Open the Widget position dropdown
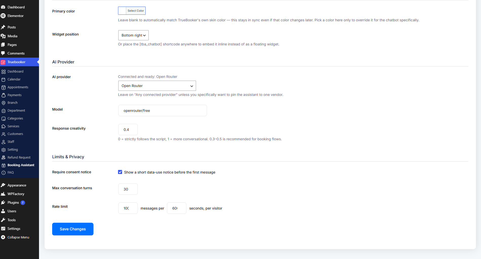 (x=133, y=35)
